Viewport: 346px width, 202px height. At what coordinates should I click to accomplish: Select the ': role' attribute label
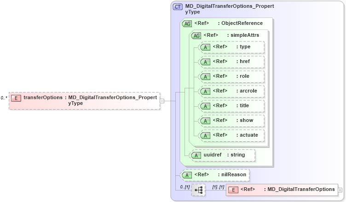243,76
